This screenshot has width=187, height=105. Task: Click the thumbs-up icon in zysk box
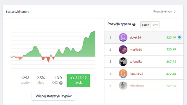72,78
